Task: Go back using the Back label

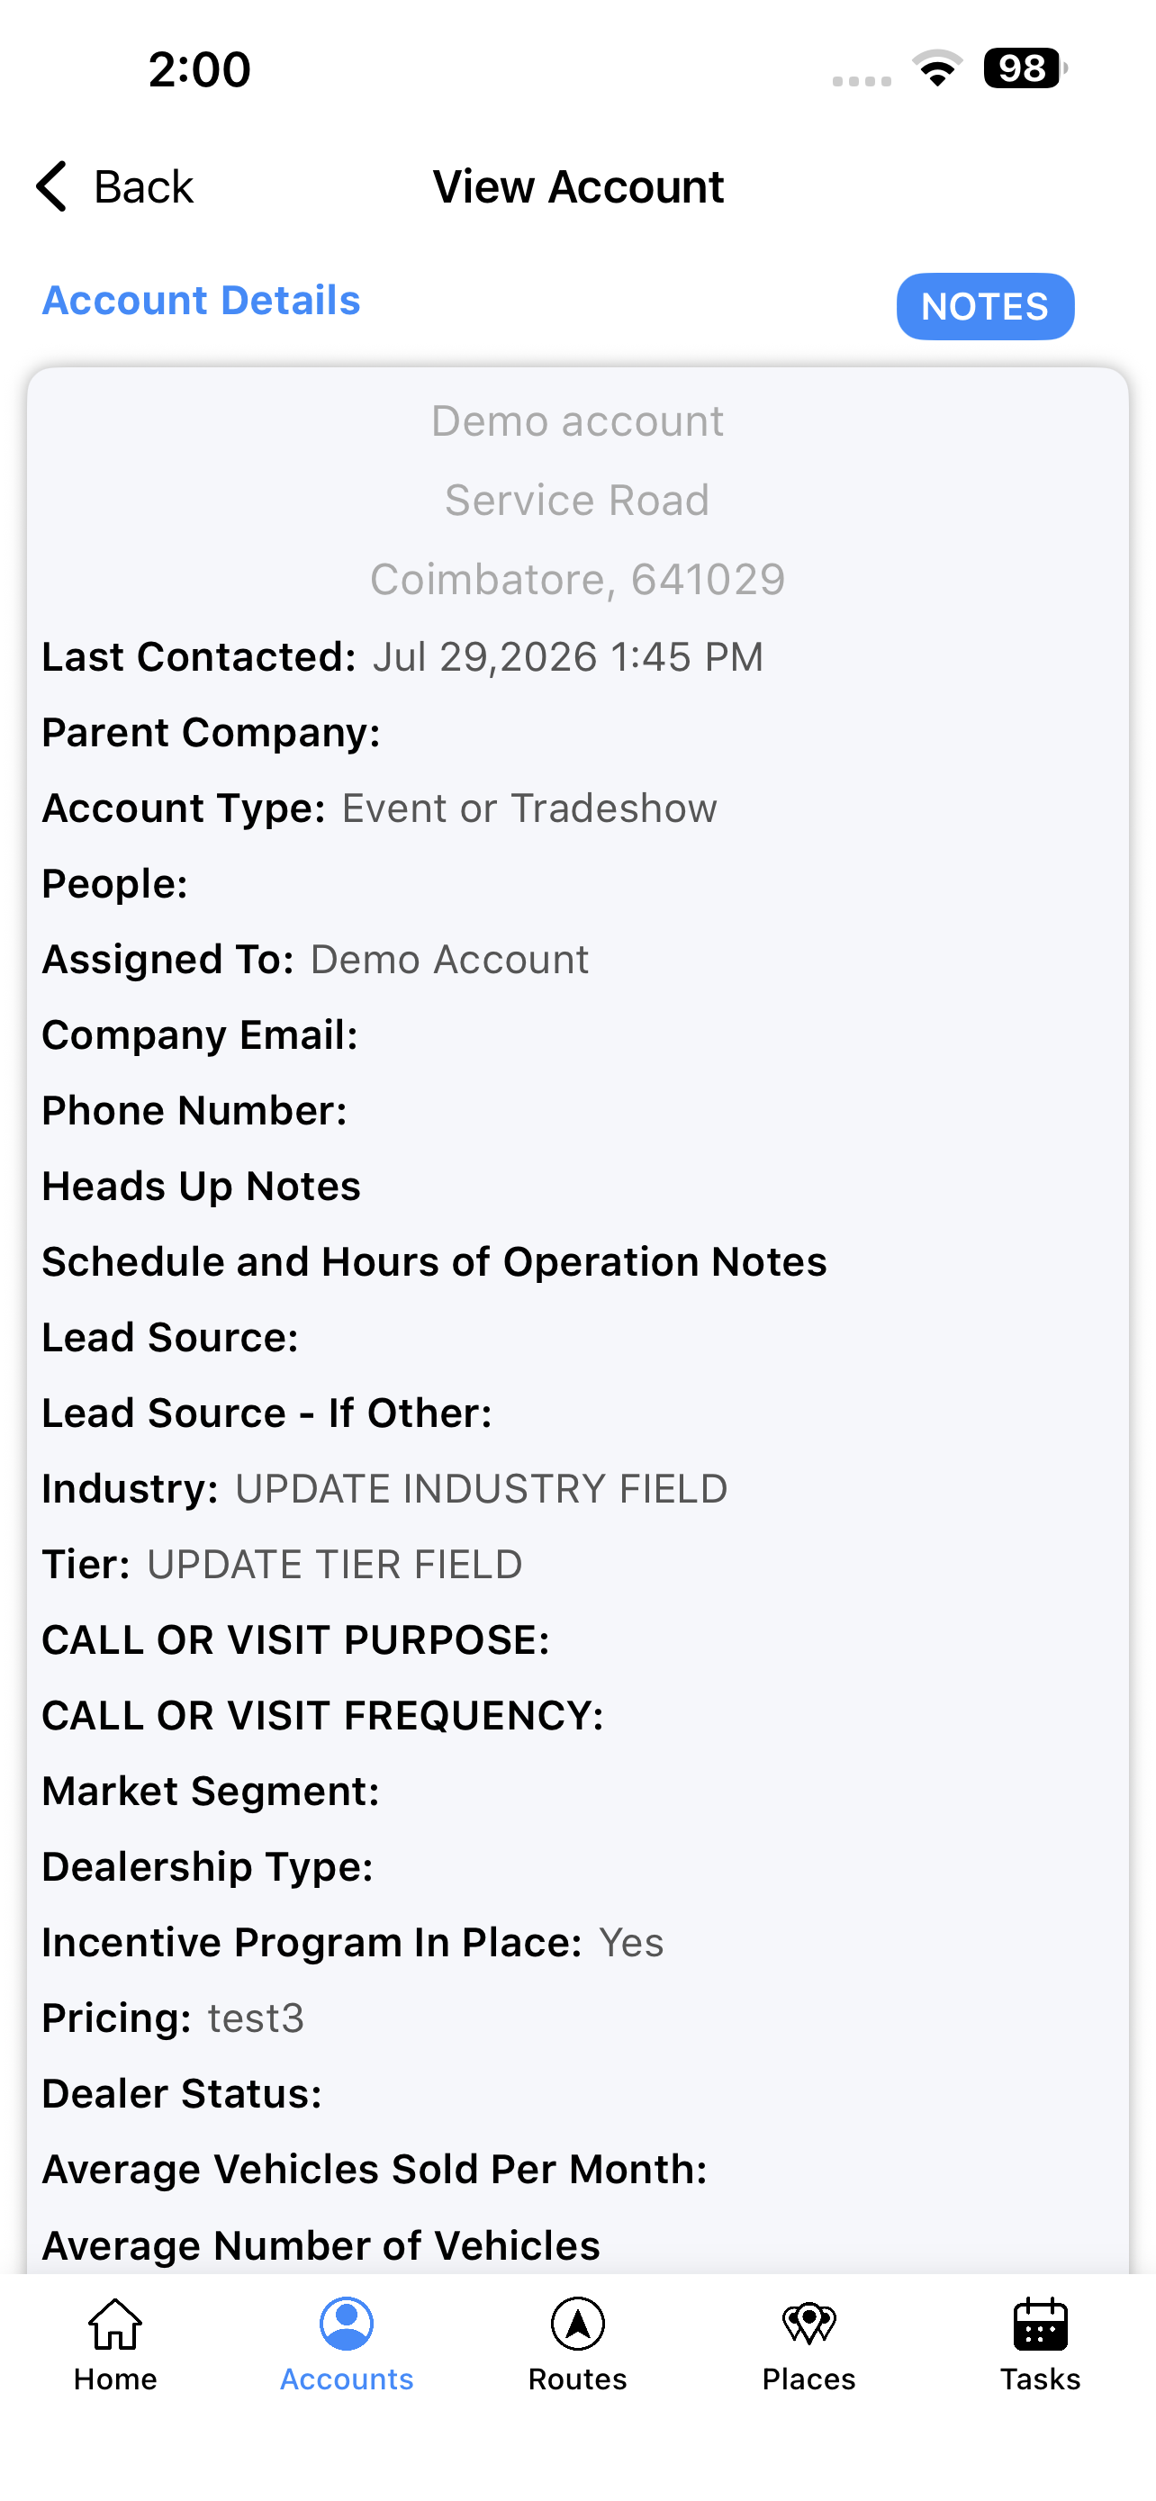Action: coord(144,186)
